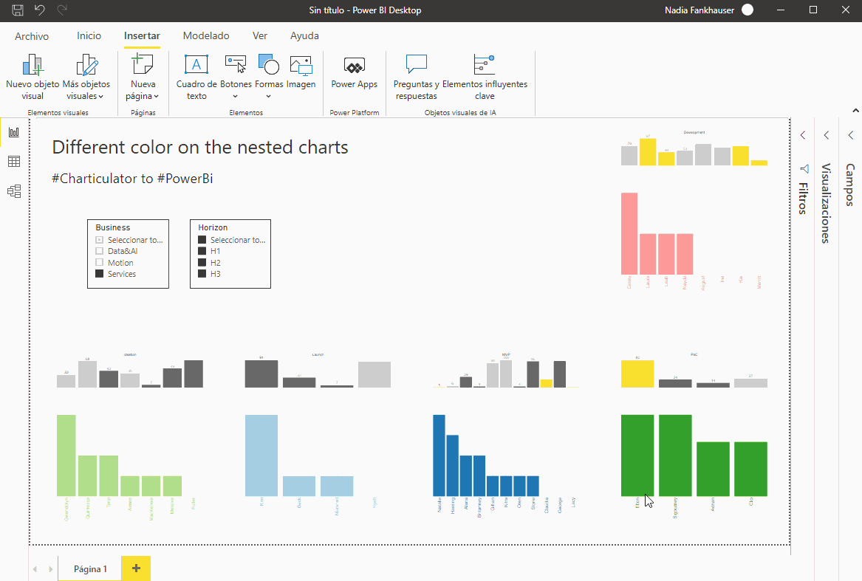This screenshot has height=581, width=862.
Task: Check the Data&AI checkbox in Business slicer
Action: point(99,250)
